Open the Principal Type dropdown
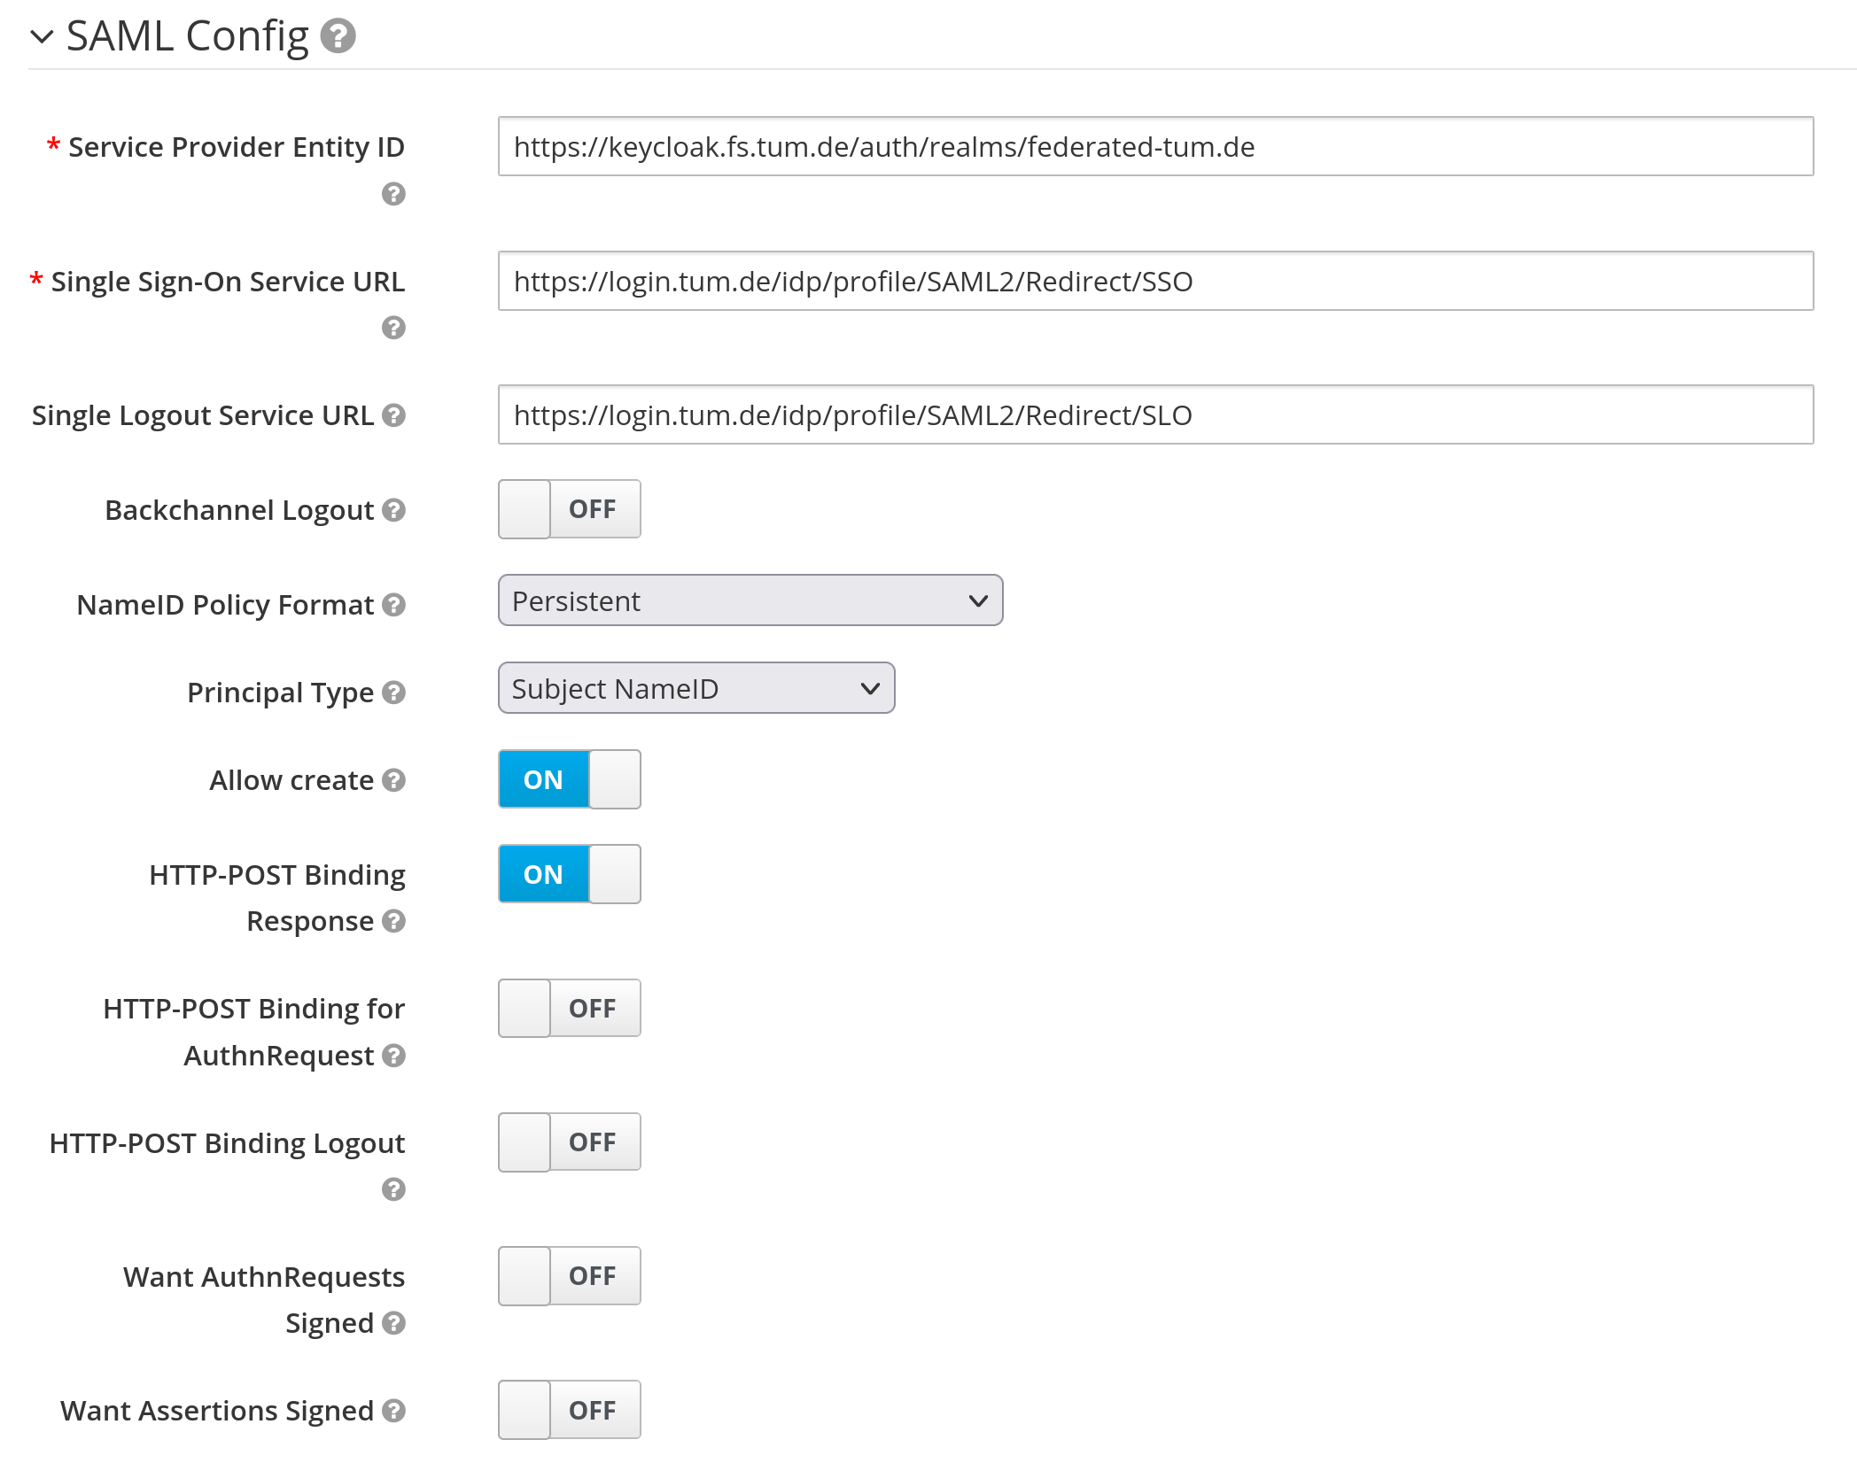Screen dimensions: 1857x1463 (x=695, y=688)
